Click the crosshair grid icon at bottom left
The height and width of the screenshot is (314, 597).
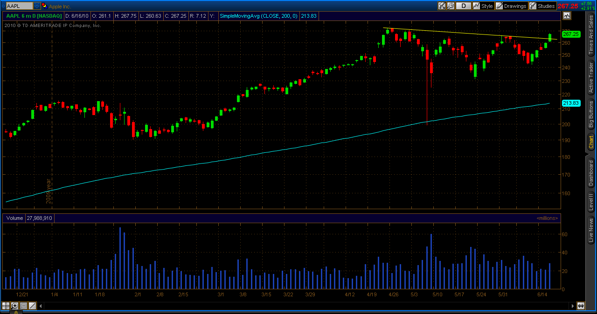pyautogui.click(x=6, y=306)
